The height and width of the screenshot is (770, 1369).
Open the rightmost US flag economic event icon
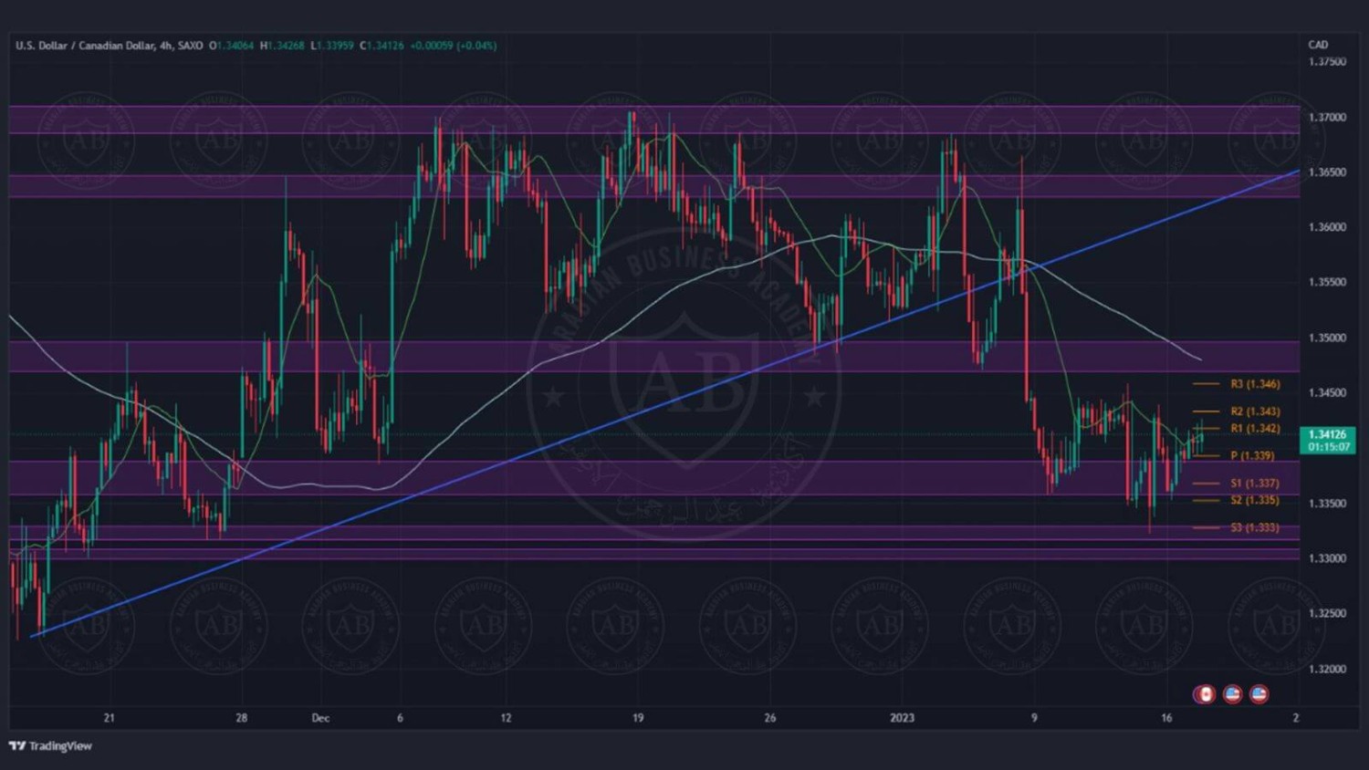pos(1259,694)
